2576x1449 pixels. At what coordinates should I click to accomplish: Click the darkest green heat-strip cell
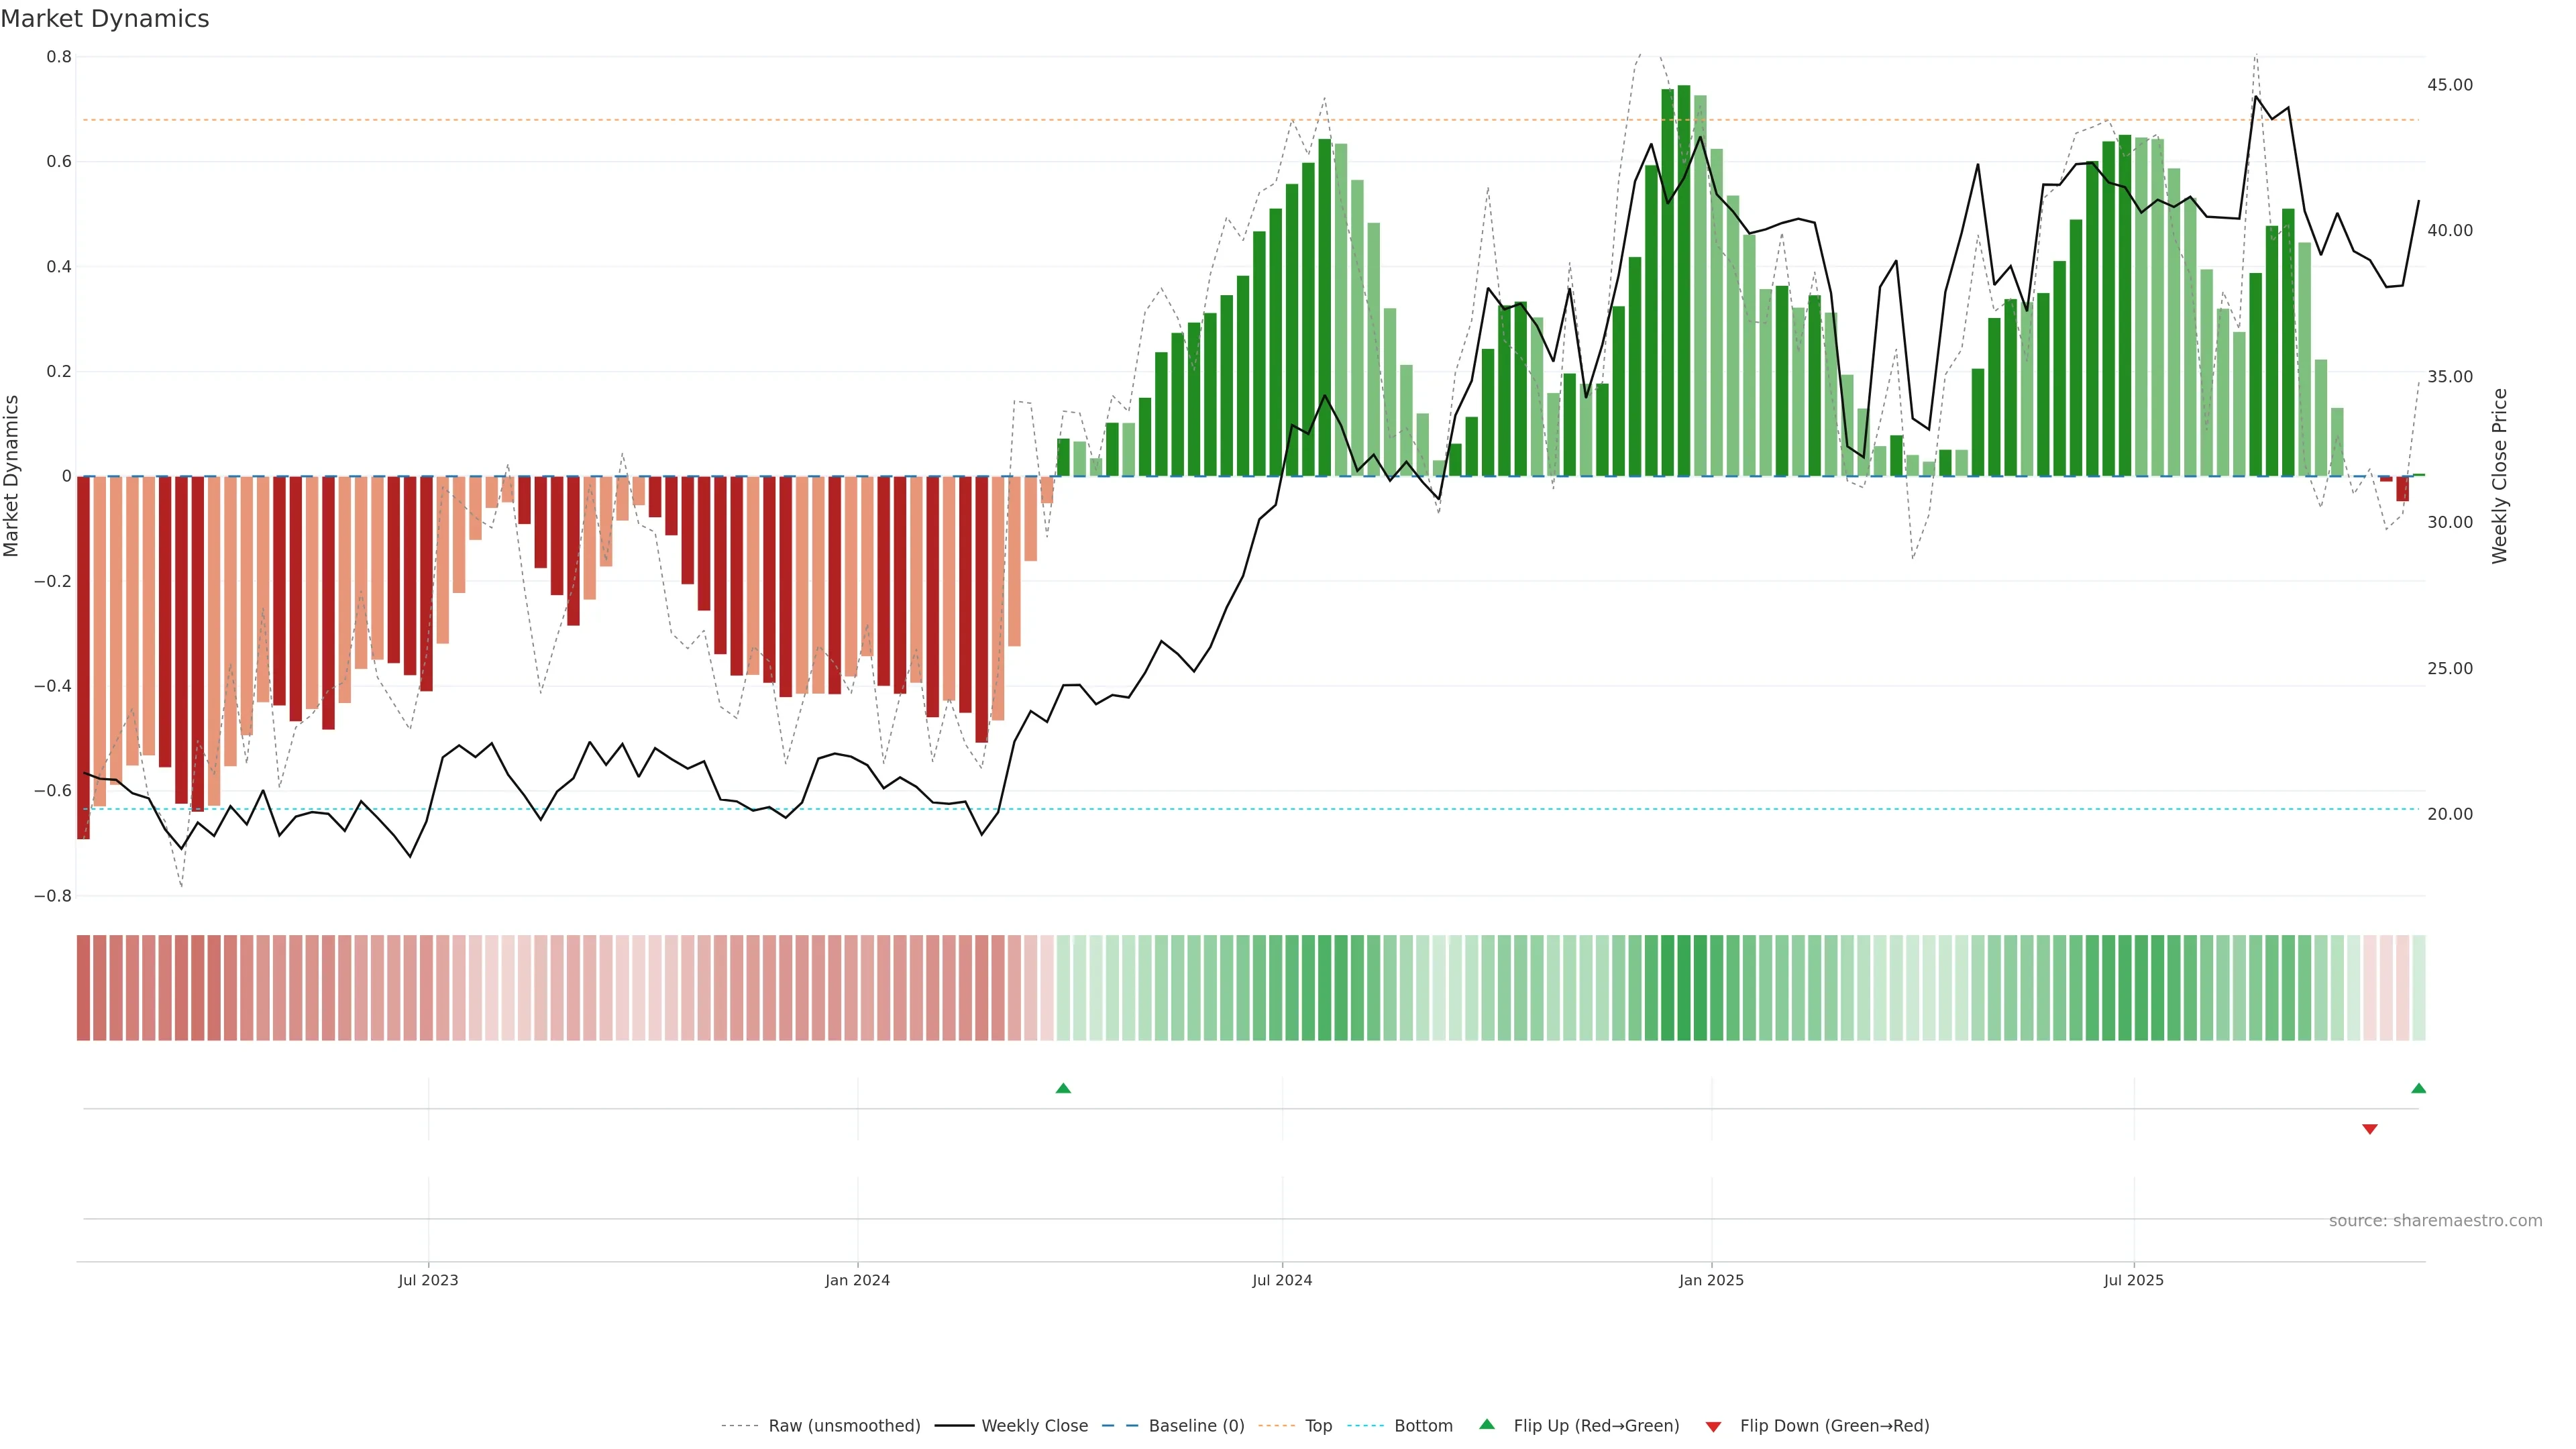[1684, 988]
